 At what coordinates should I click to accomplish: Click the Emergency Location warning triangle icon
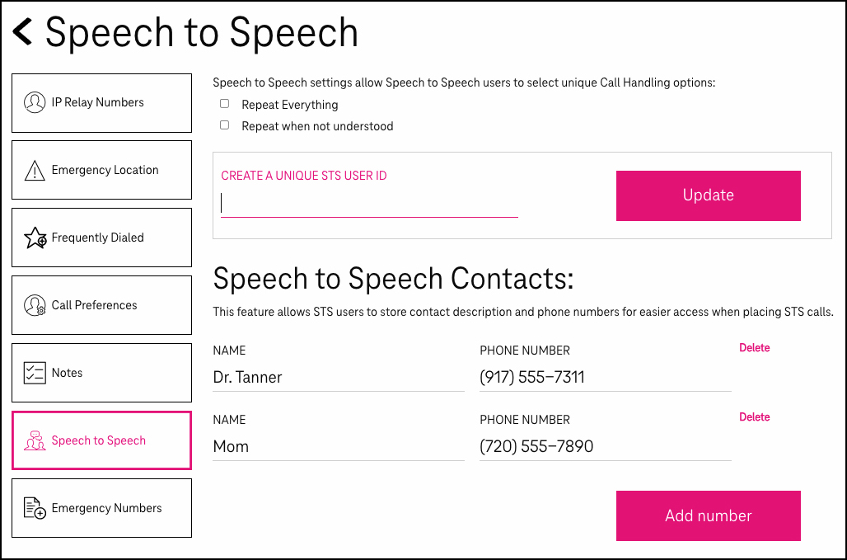tap(34, 169)
